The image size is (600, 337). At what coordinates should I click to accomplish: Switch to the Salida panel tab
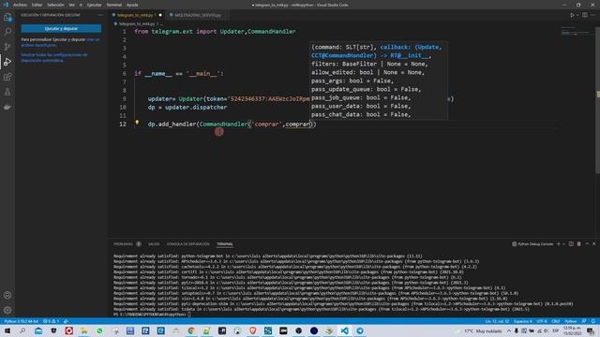pos(154,243)
